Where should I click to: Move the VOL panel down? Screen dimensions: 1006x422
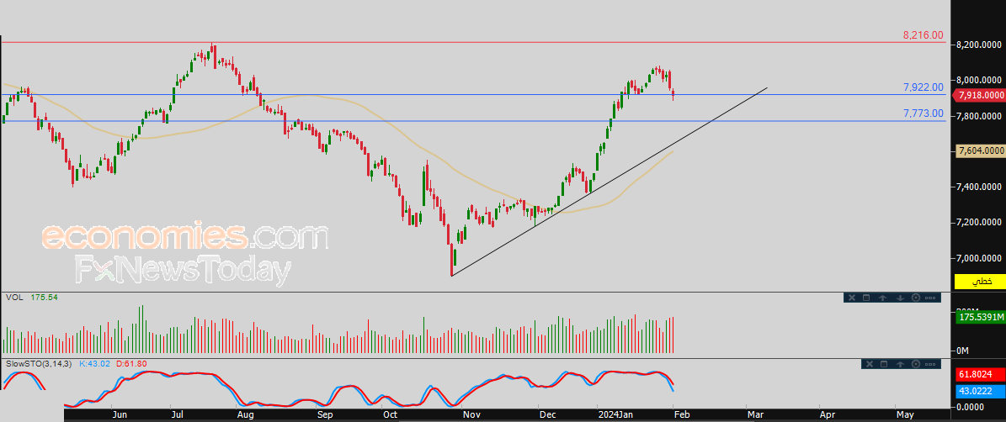tap(900, 298)
